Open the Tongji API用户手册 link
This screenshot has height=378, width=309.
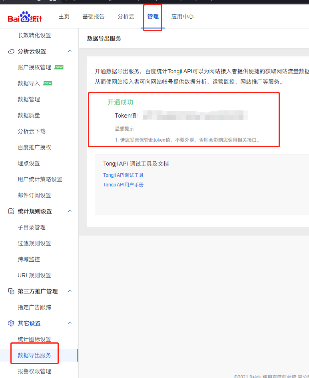point(123,185)
